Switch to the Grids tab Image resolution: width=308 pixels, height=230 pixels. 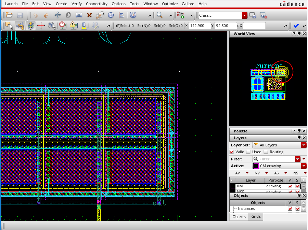(x=256, y=216)
